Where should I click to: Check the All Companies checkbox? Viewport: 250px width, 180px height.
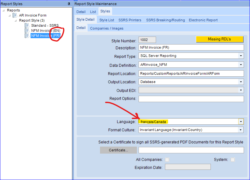coord(167,160)
